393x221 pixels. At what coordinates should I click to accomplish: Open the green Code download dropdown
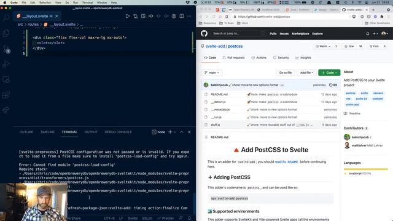pyautogui.click(x=329, y=72)
